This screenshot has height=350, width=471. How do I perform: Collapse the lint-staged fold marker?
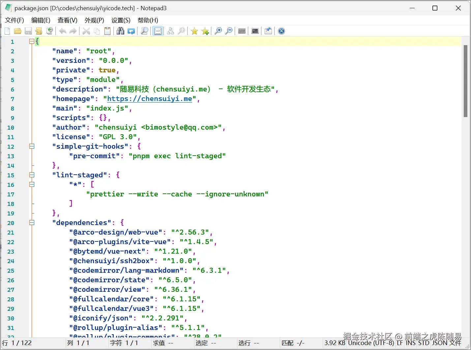click(32, 175)
